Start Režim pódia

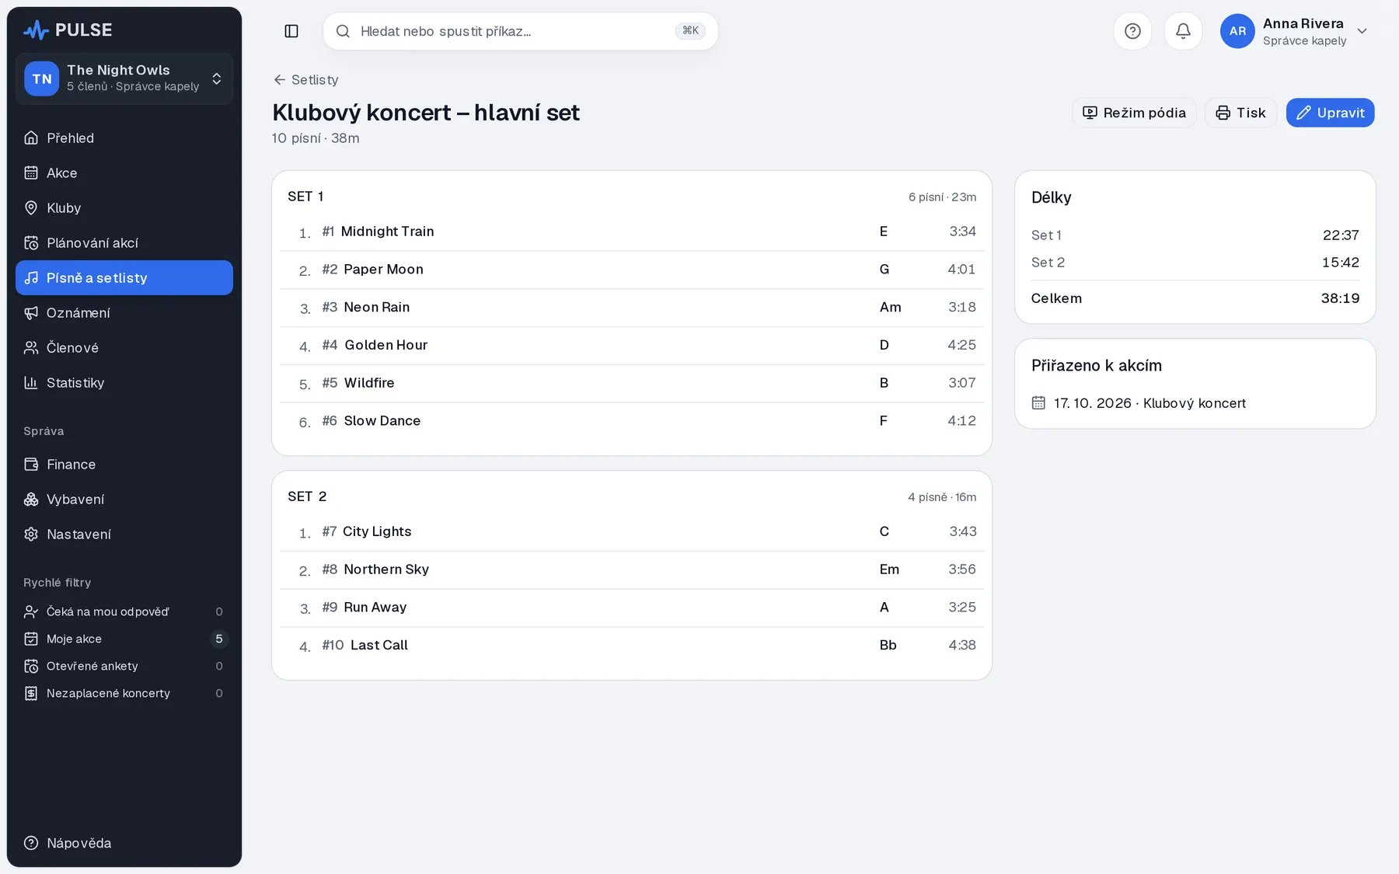1134,113
